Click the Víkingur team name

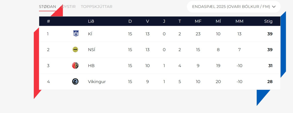point(97,82)
